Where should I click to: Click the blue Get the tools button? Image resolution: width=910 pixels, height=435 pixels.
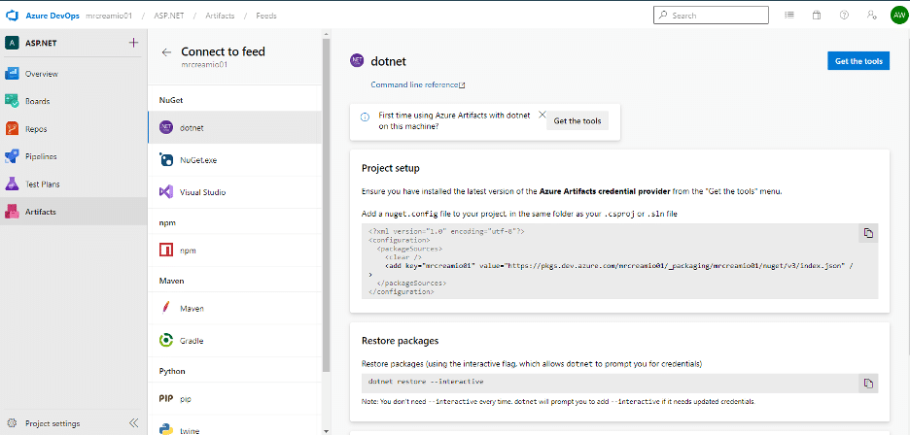pyautogui.click(x=858, y=61)
